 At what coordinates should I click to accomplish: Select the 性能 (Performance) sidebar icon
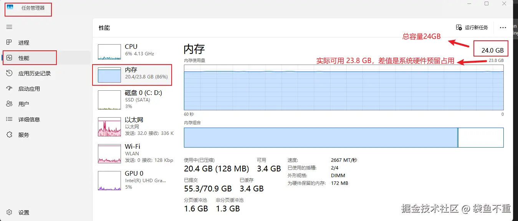point(10,58)
